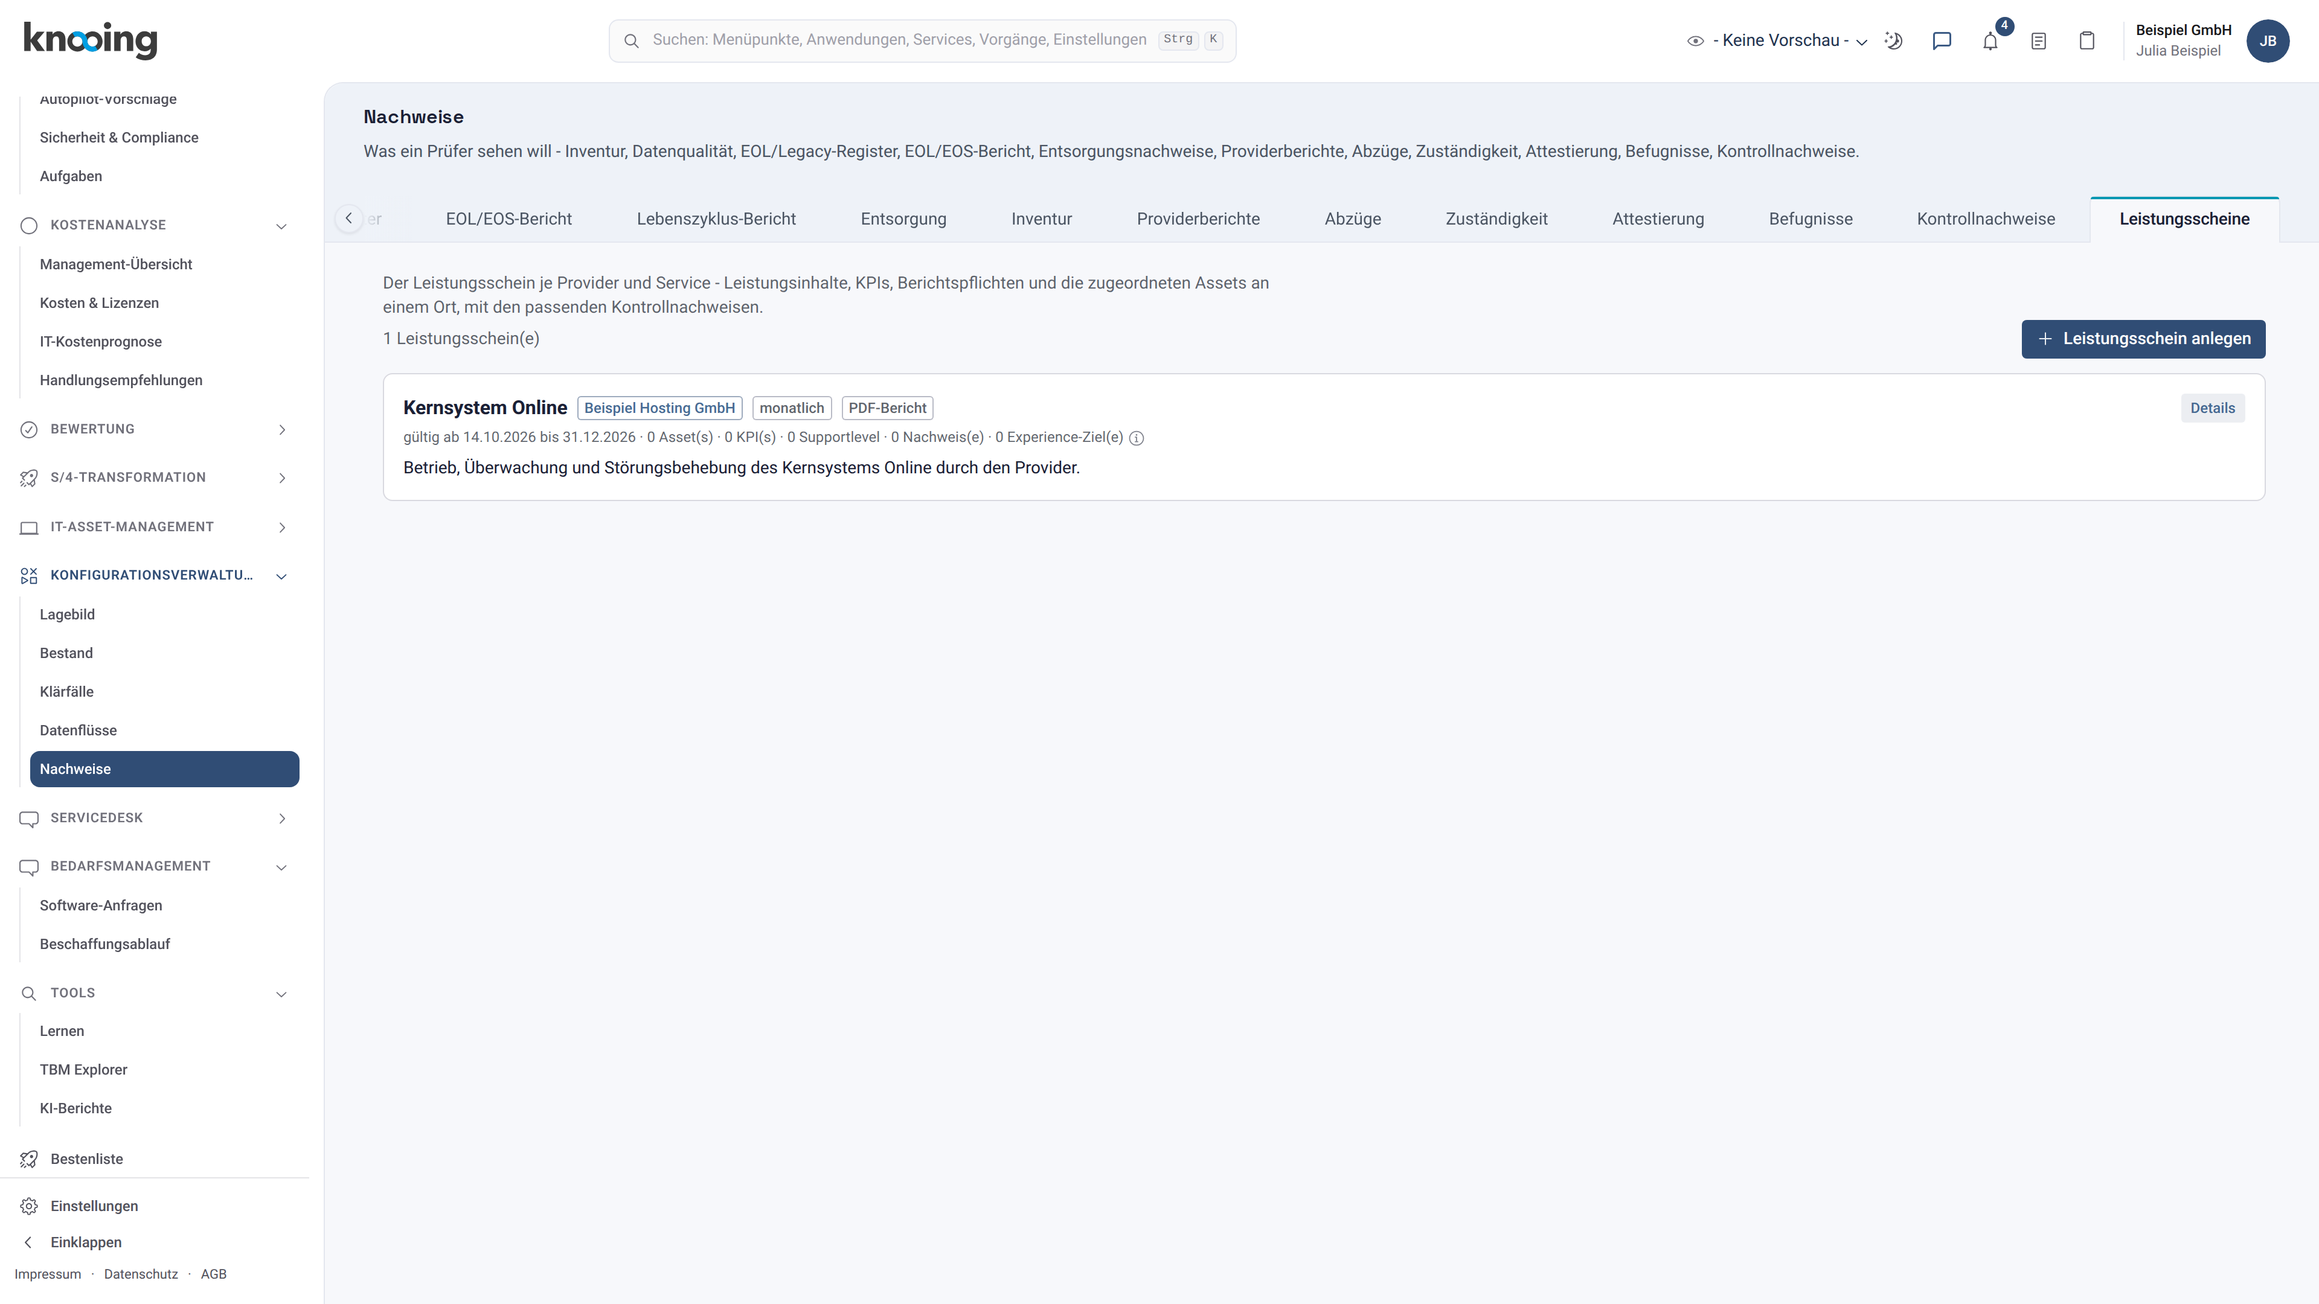Open the Inventur tab

[x=1042, y=219]
